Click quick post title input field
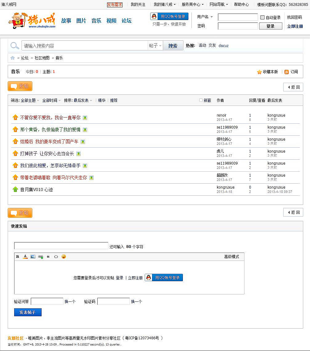The image size is (310, 351). tap(61, 245)
